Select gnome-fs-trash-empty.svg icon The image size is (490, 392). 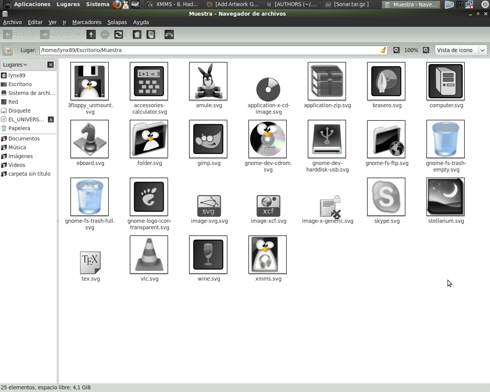(446, 139)
